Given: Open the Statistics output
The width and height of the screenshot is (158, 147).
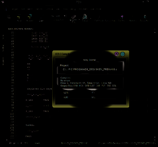Looking at the screenshot, I should click(x=133, y=18).
